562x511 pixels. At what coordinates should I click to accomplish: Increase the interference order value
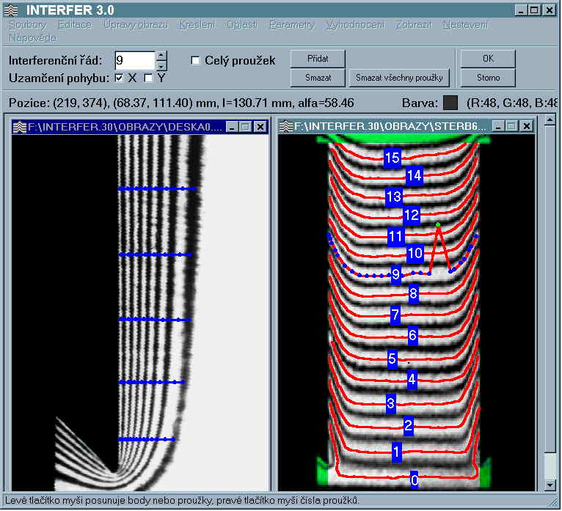click(x=162, y=56)
